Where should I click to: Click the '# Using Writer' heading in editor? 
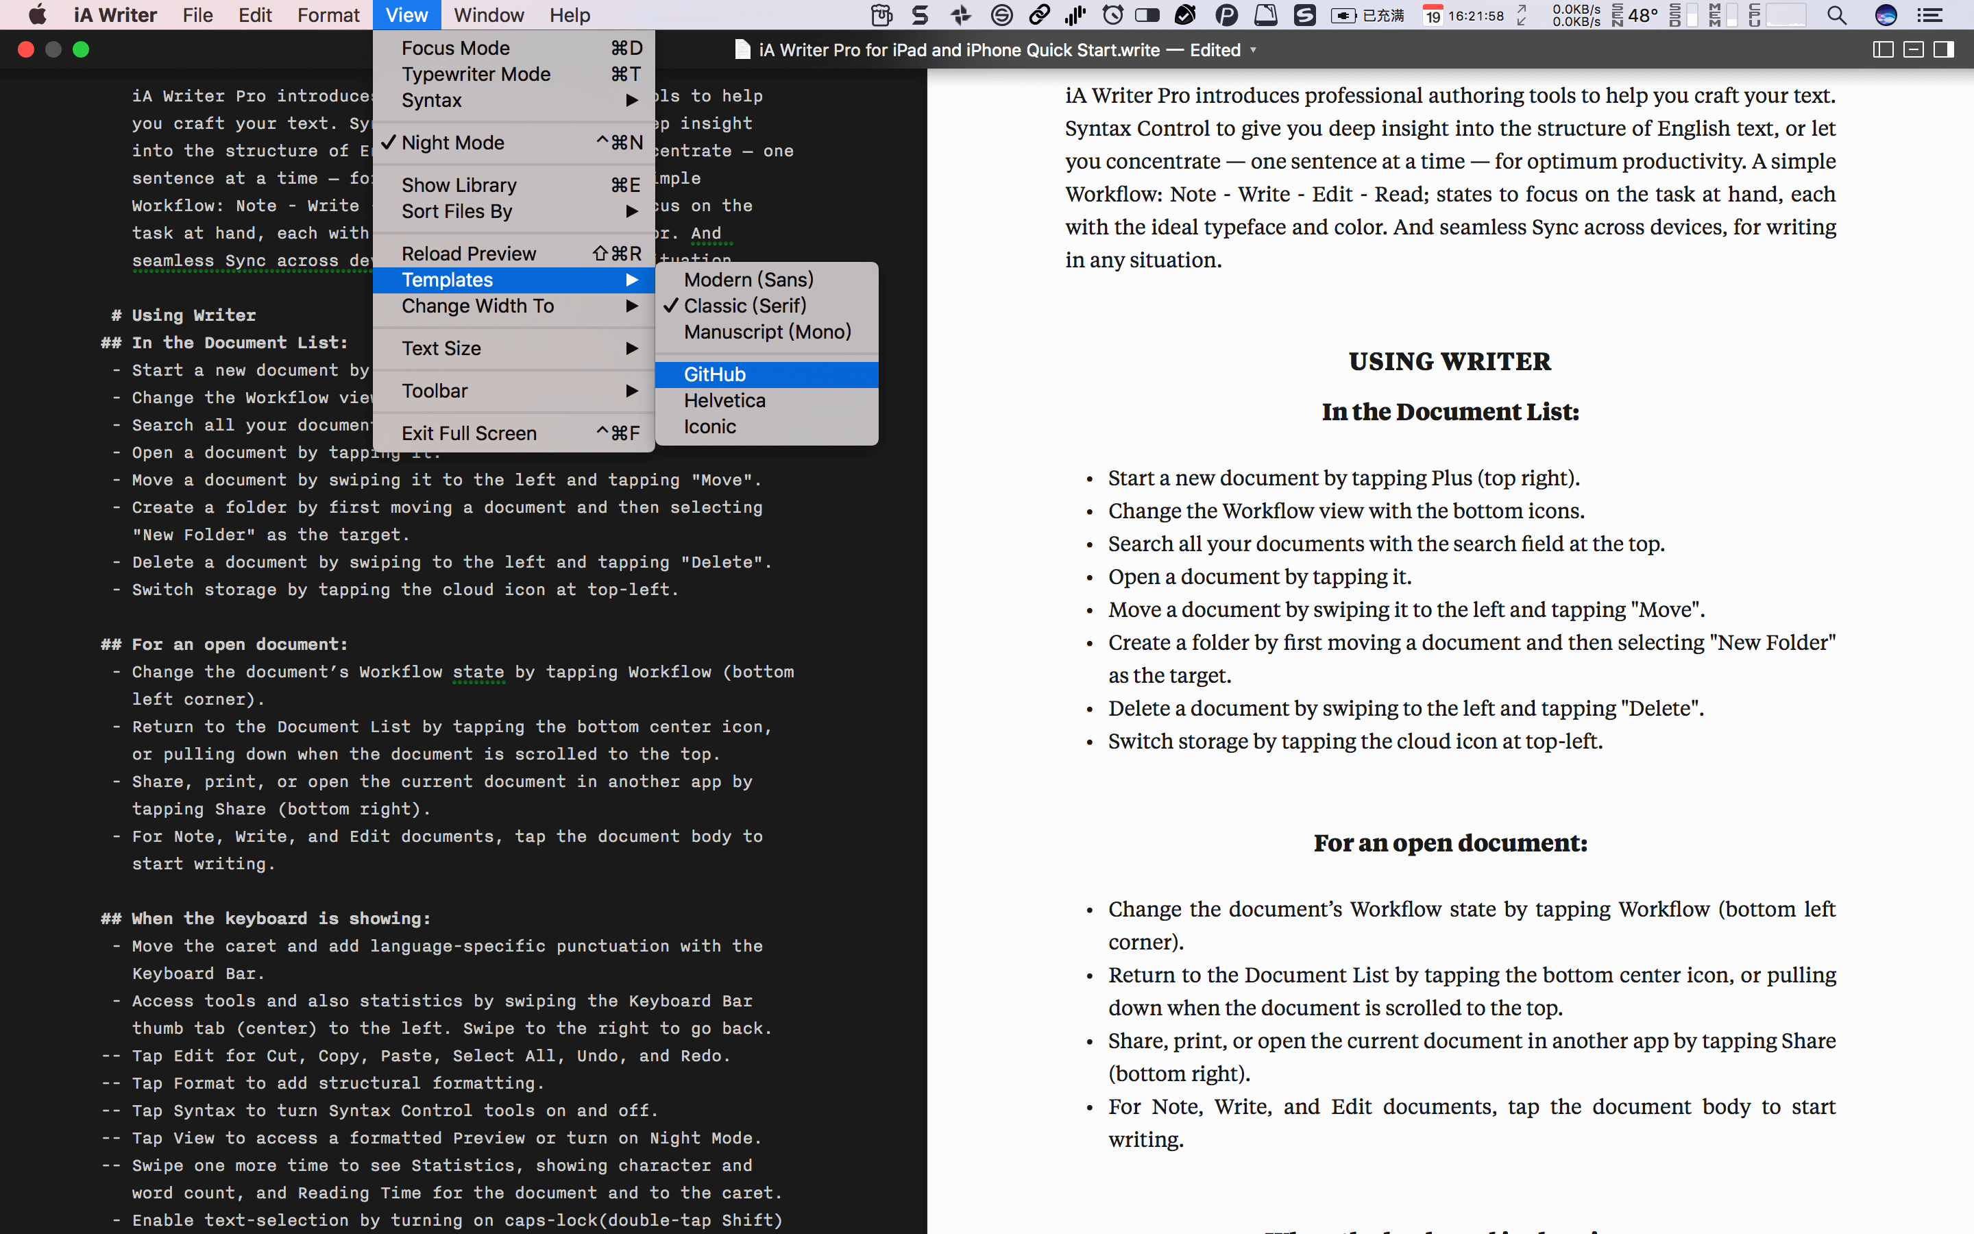point(183,315)
